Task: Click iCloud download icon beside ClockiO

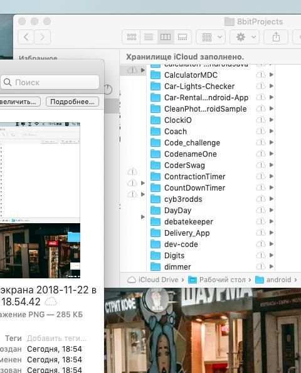Action: pos(261,120)
